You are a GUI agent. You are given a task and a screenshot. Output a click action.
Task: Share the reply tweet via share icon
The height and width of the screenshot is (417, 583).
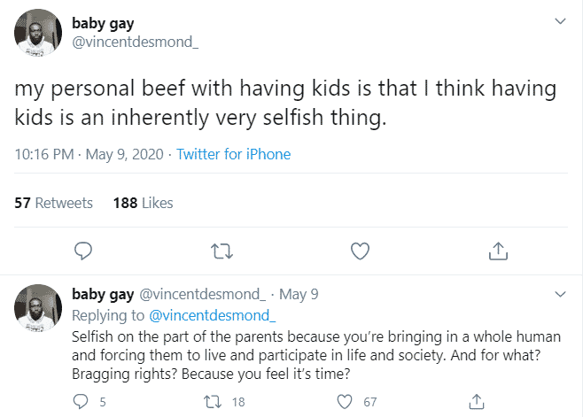tap(477, 401)
